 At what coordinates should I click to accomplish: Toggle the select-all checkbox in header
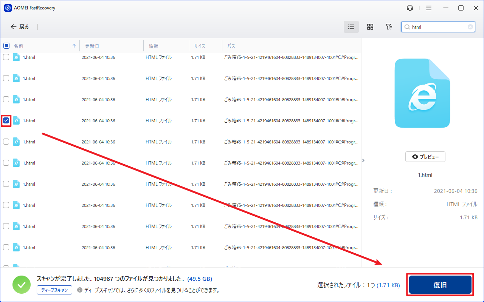(6, 46)
